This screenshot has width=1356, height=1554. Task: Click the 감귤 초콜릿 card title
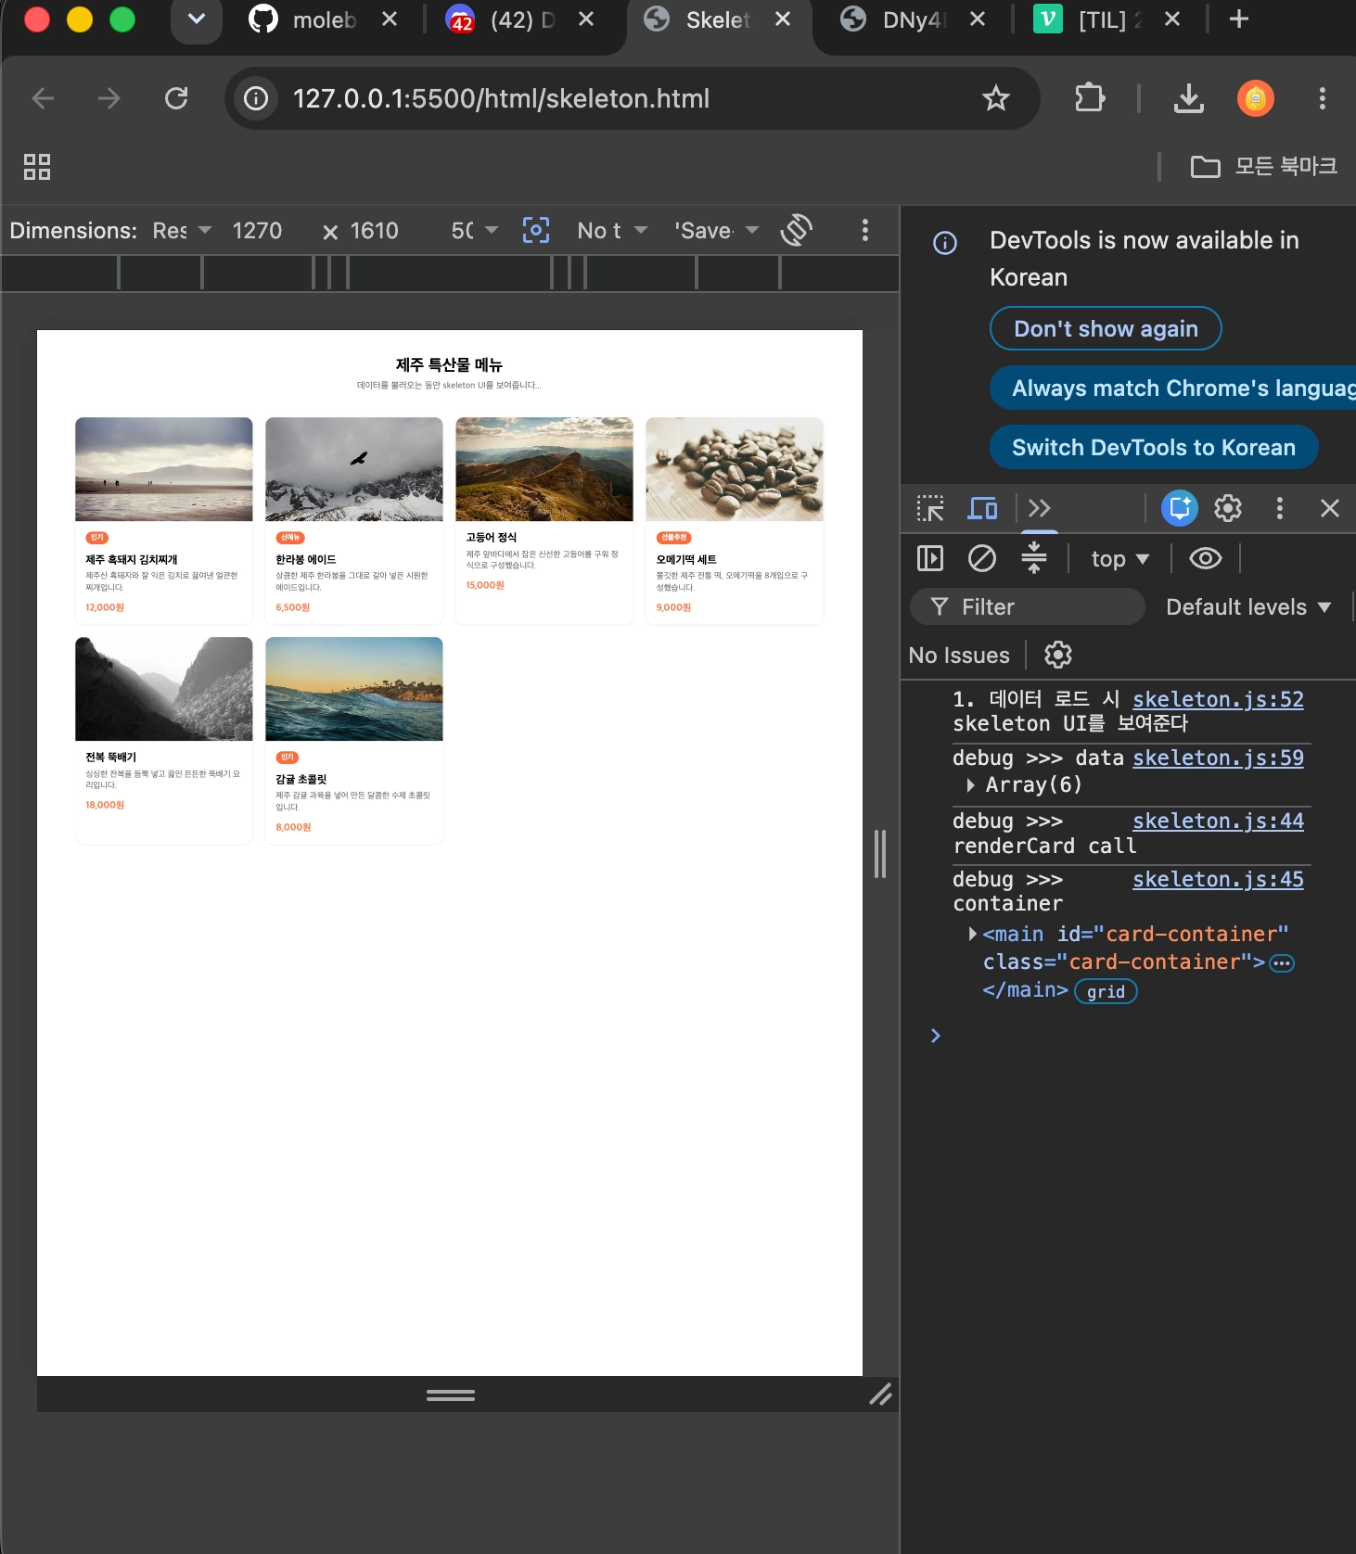pos(301,780)
